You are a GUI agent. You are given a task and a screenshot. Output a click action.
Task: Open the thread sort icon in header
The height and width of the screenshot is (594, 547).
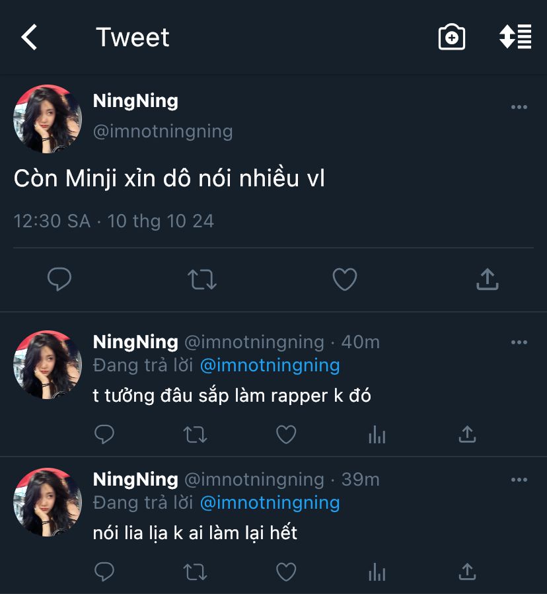(515, 37)
